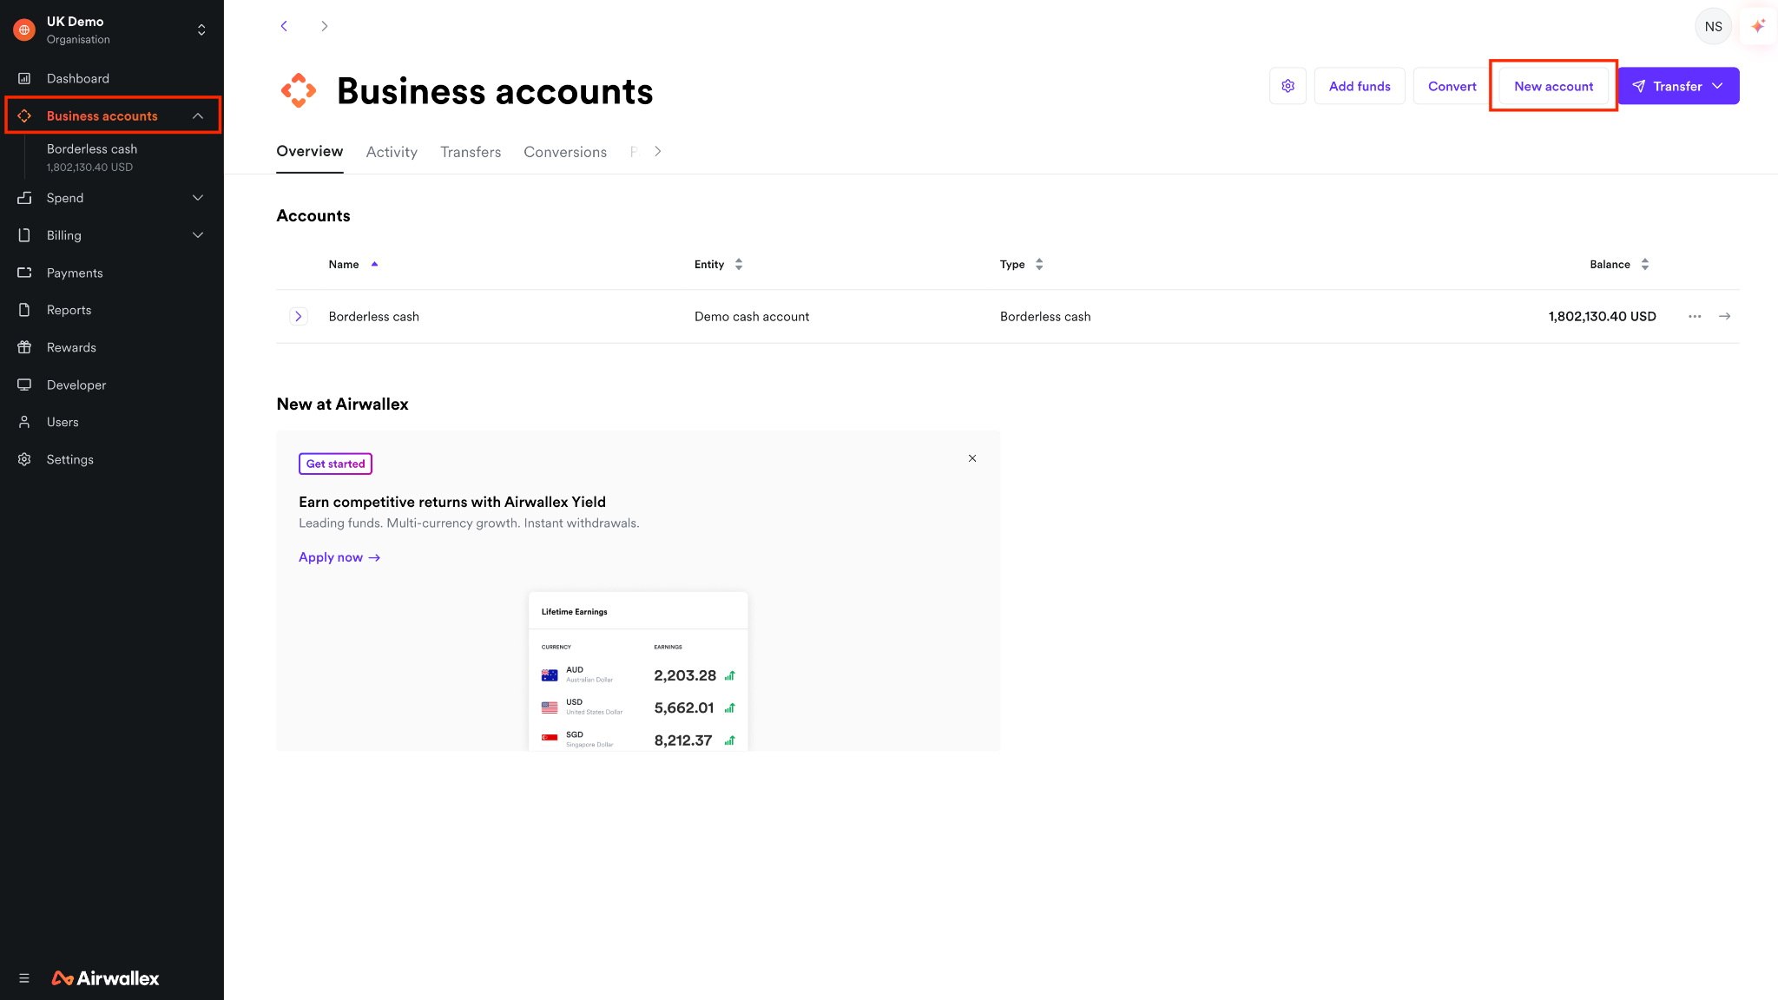Expand the Billing sidebar section
Viewport: 1778px width, 1000px height.
(x=198, y=235)
